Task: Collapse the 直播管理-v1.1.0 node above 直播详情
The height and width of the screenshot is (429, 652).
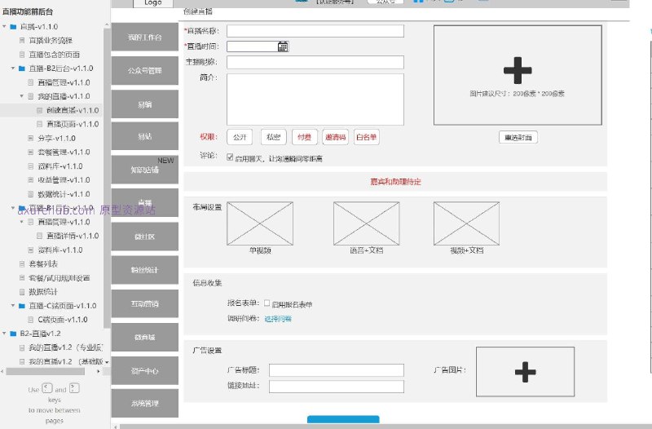Action: (x=22, y=222)
